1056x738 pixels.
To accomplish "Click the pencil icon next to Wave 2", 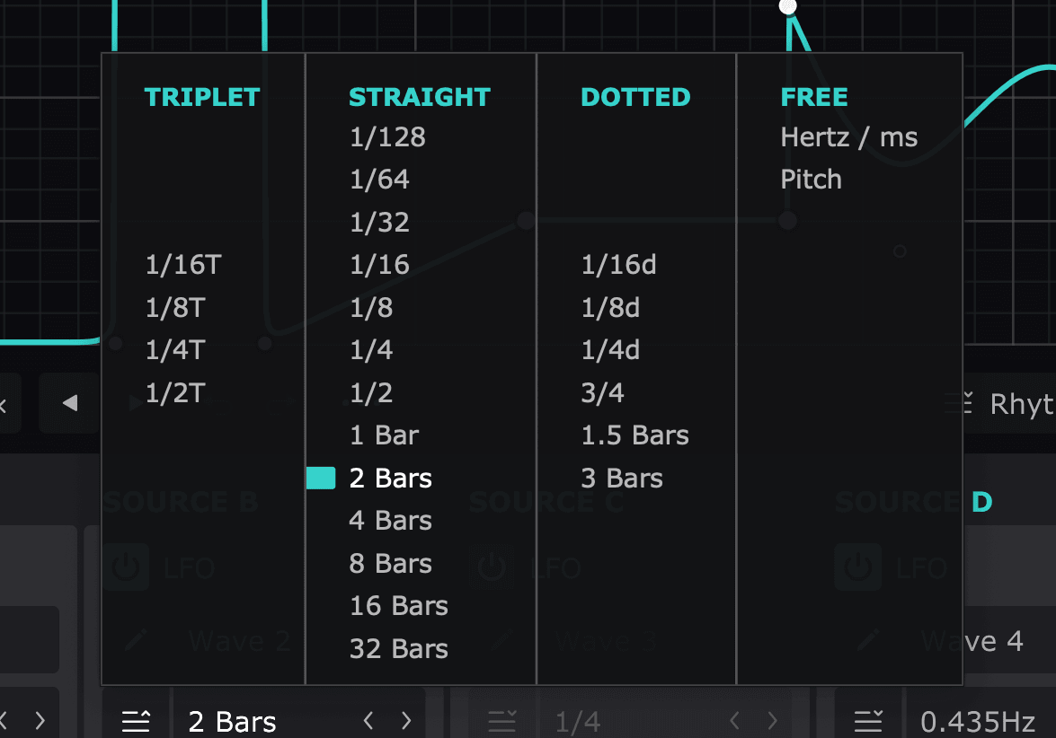I will point(136,640).
